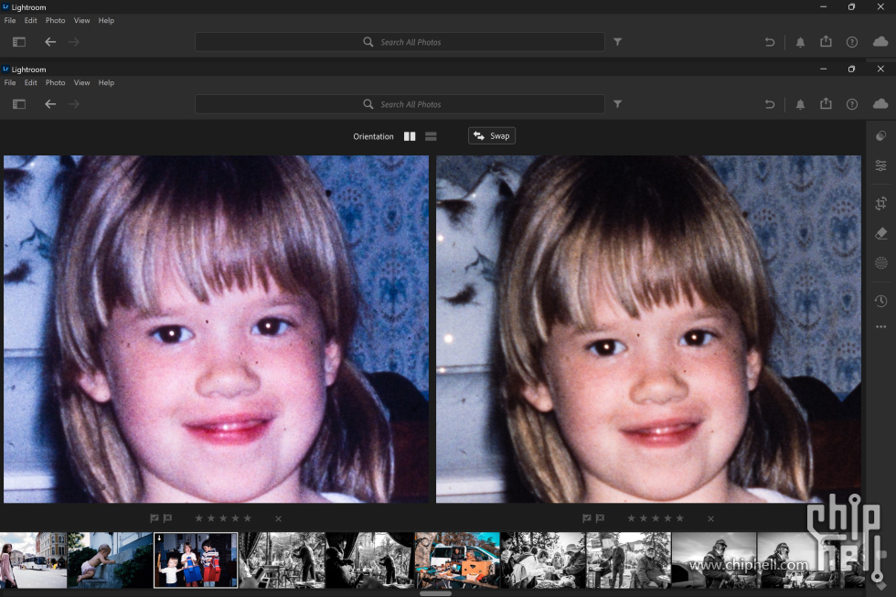The image size is (896, 597).
Task: Rate the right photo three stars
Action: click(x=656, y=518)
